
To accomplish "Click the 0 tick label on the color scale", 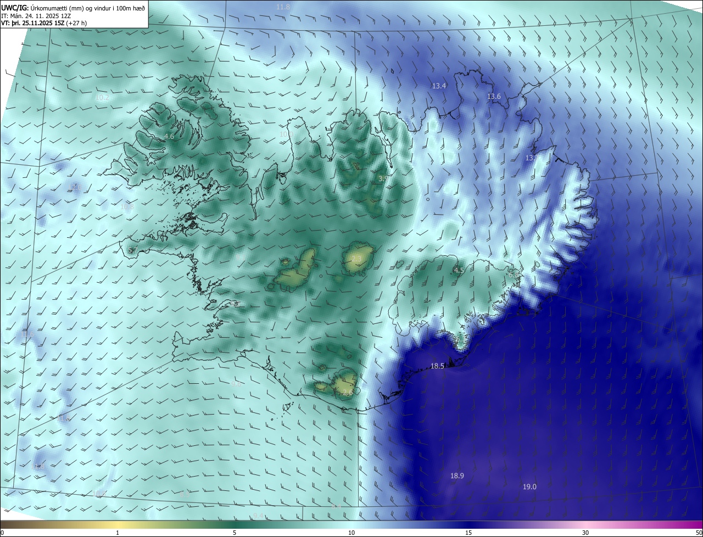I will [x=2, y=533].
